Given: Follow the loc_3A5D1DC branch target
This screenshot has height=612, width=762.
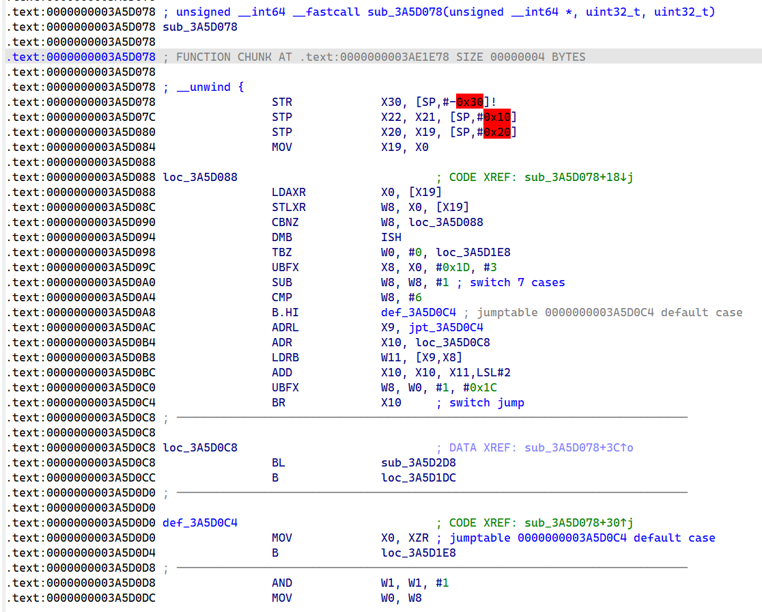Looking at the screenshot, I should click(418, 477).
